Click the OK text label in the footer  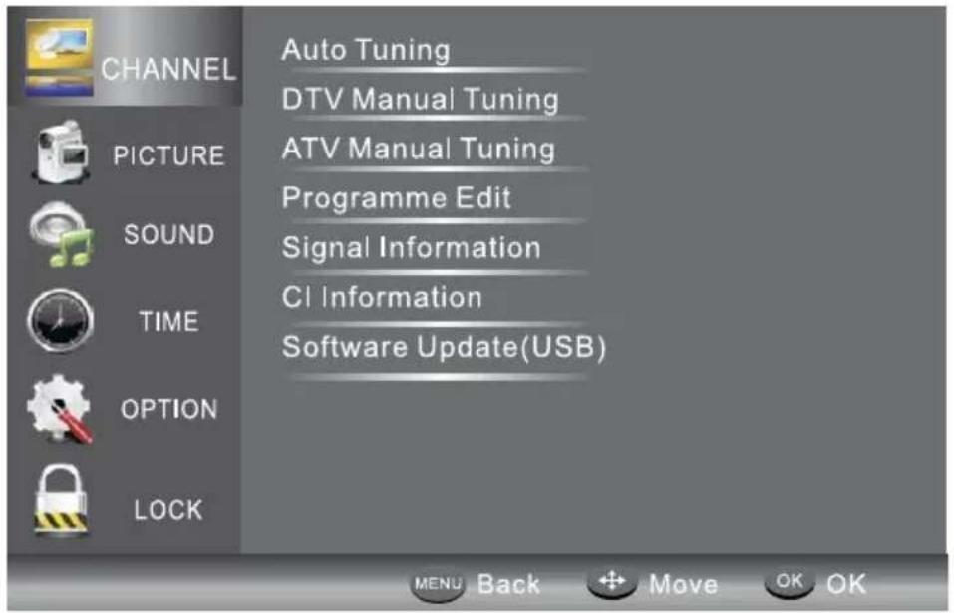[x=846, y=584]
